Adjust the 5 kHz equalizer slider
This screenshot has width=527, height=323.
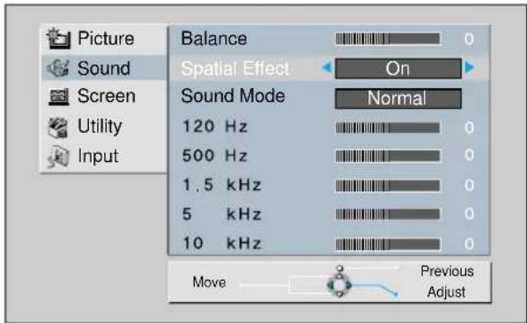[x=388, y=214]
